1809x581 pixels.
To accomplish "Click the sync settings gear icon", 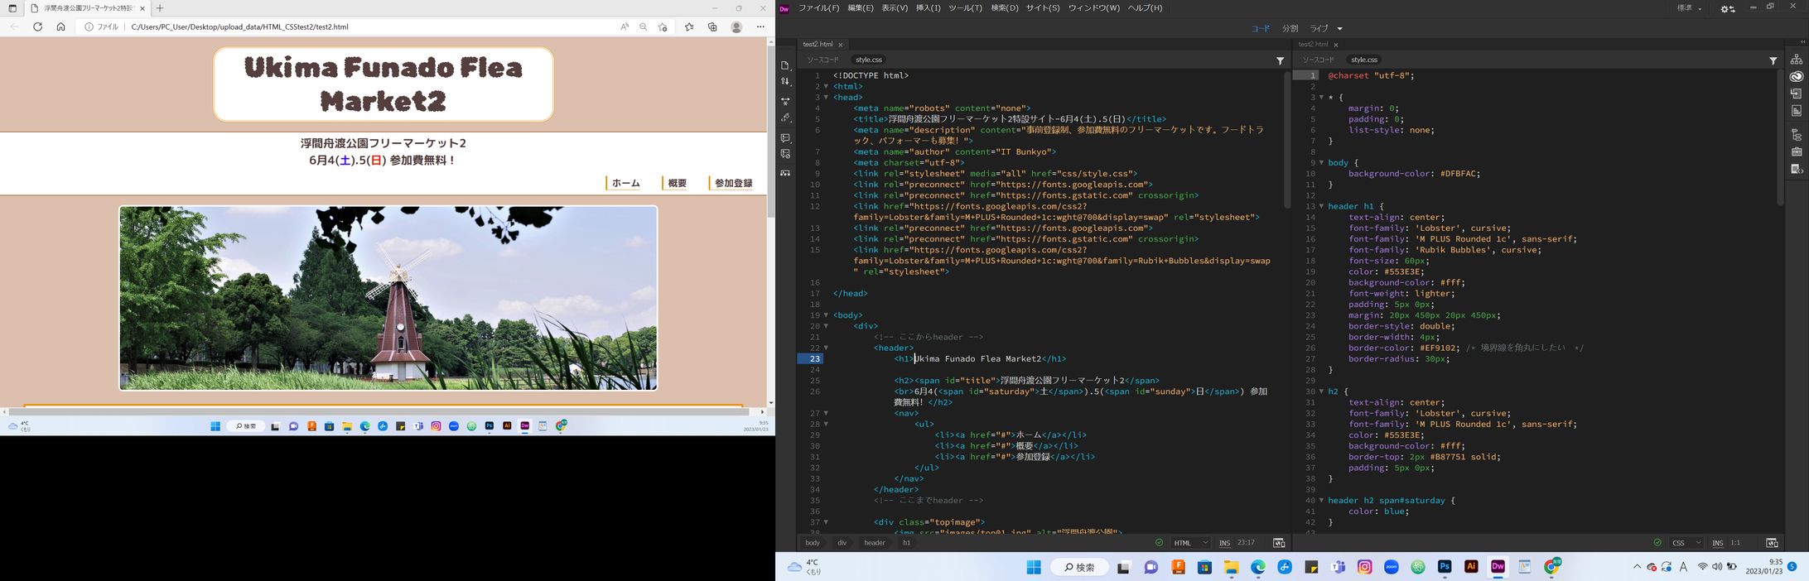I will pos(1728,8).
